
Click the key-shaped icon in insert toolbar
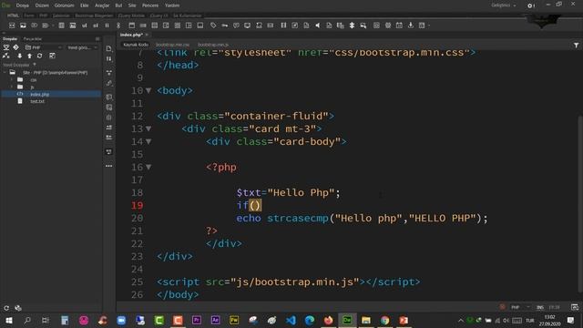click(225, 26)
